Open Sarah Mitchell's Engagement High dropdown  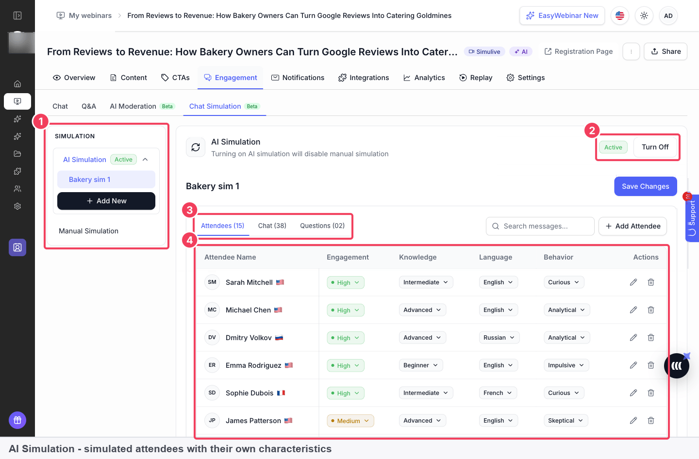tap(346, 283)
